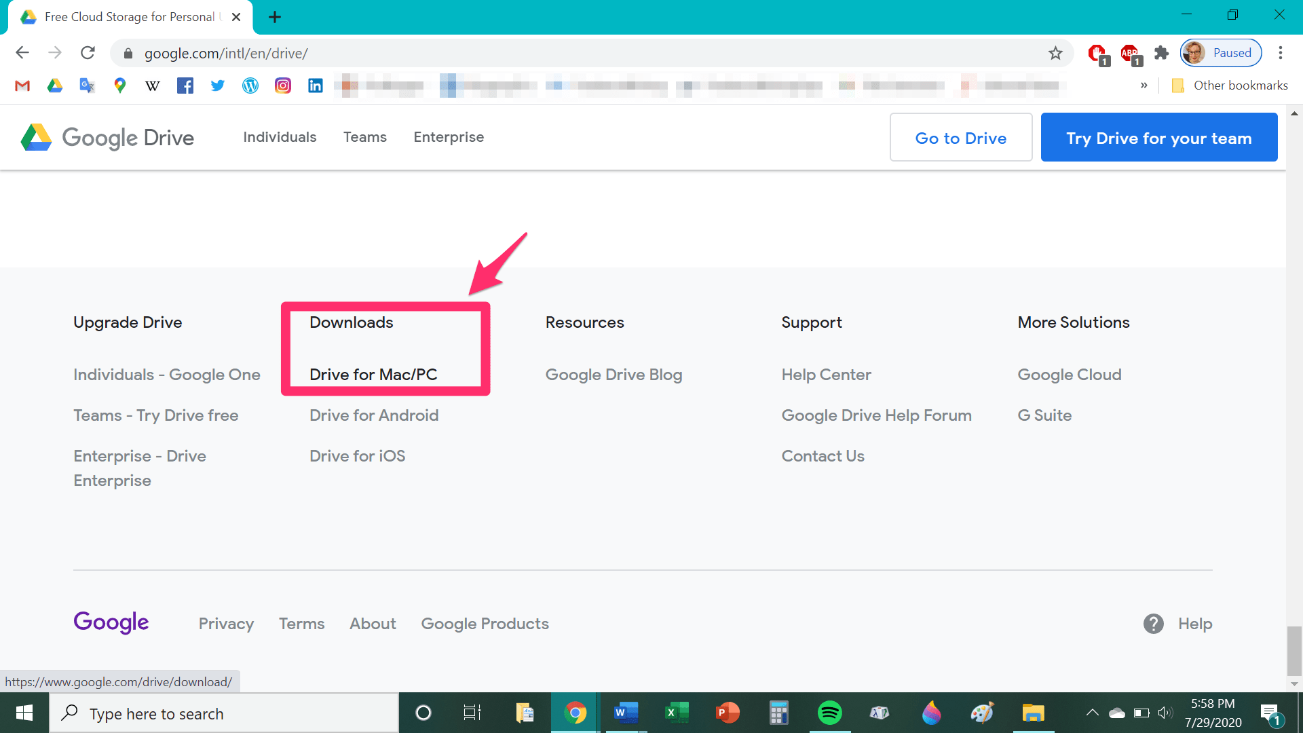1303x733 pixels.
Task: Open Chrome's three-dot menu
Action: (1281, 53)
